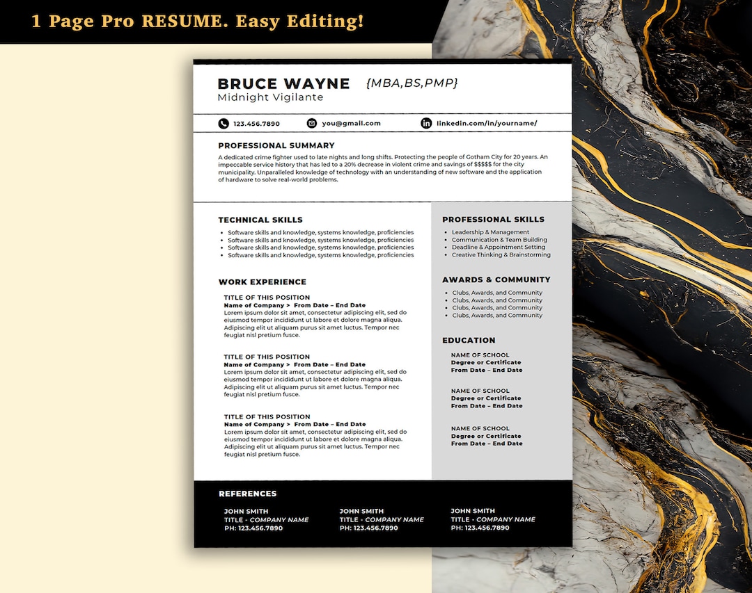Select the EDUCATION heading
The height and width of the screenshot is (593, 752).
pos(469,341)
